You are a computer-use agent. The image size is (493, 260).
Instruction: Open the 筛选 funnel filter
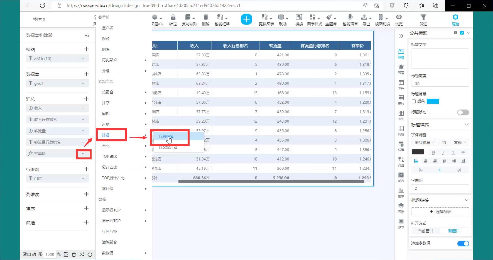tap(423, 17)
